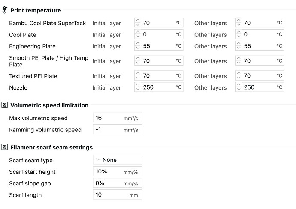Viewport: 296px width, 209px height.
Task: Decrease Smooth PEI Plate other layers stepper
Action: tap(239, 63)
